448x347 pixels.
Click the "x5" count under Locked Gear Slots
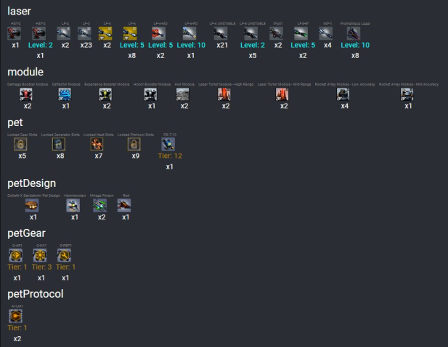pyautogui.click(x=23, y=156)
